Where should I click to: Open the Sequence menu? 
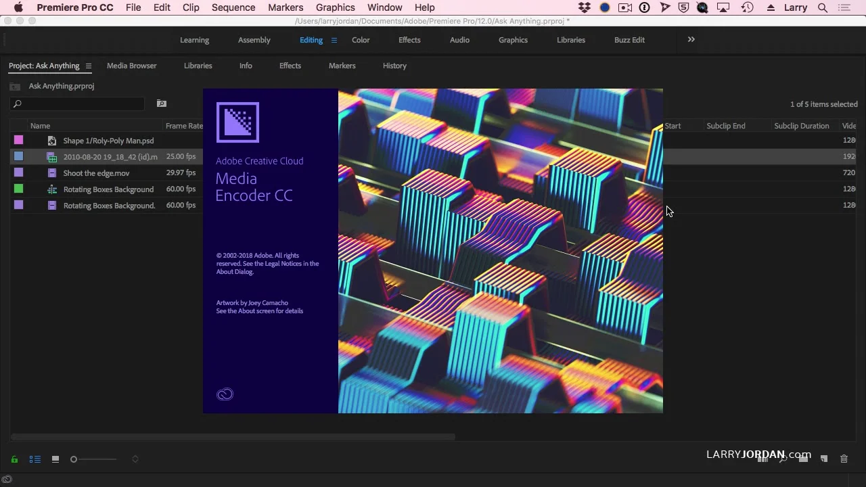click(x=233, y=7)
